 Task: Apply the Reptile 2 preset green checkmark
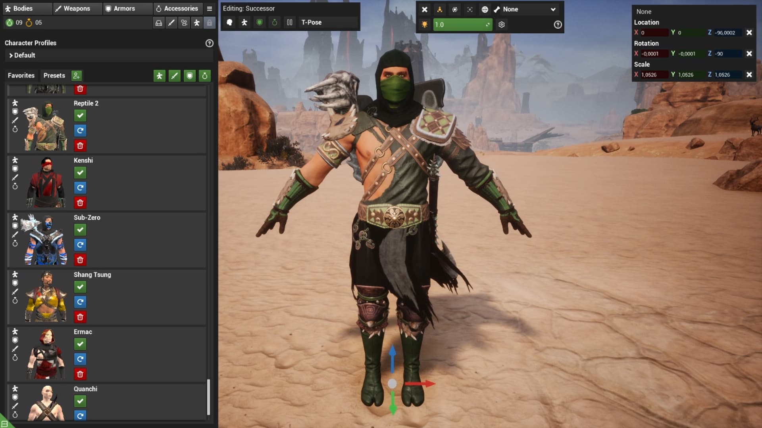click(x=80, y=116)
